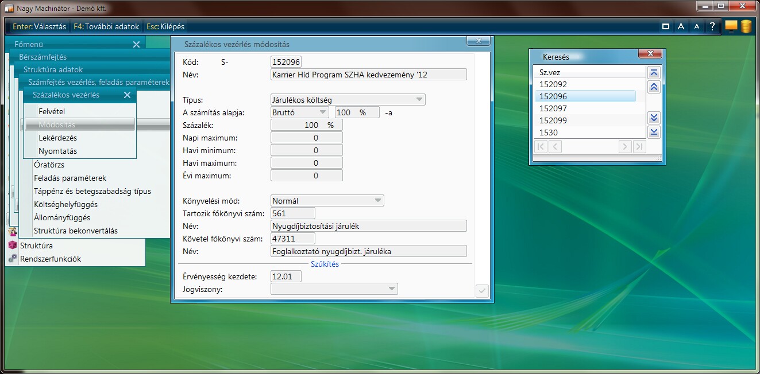
Task: Jump to last record in Keresés list
Action: [654, 133]
